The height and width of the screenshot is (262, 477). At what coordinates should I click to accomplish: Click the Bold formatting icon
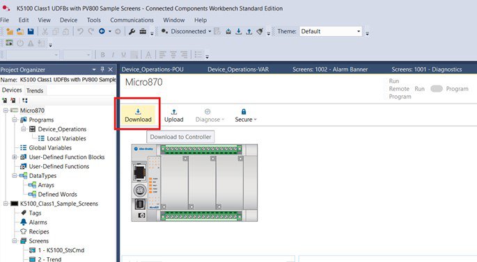point(102,55)
